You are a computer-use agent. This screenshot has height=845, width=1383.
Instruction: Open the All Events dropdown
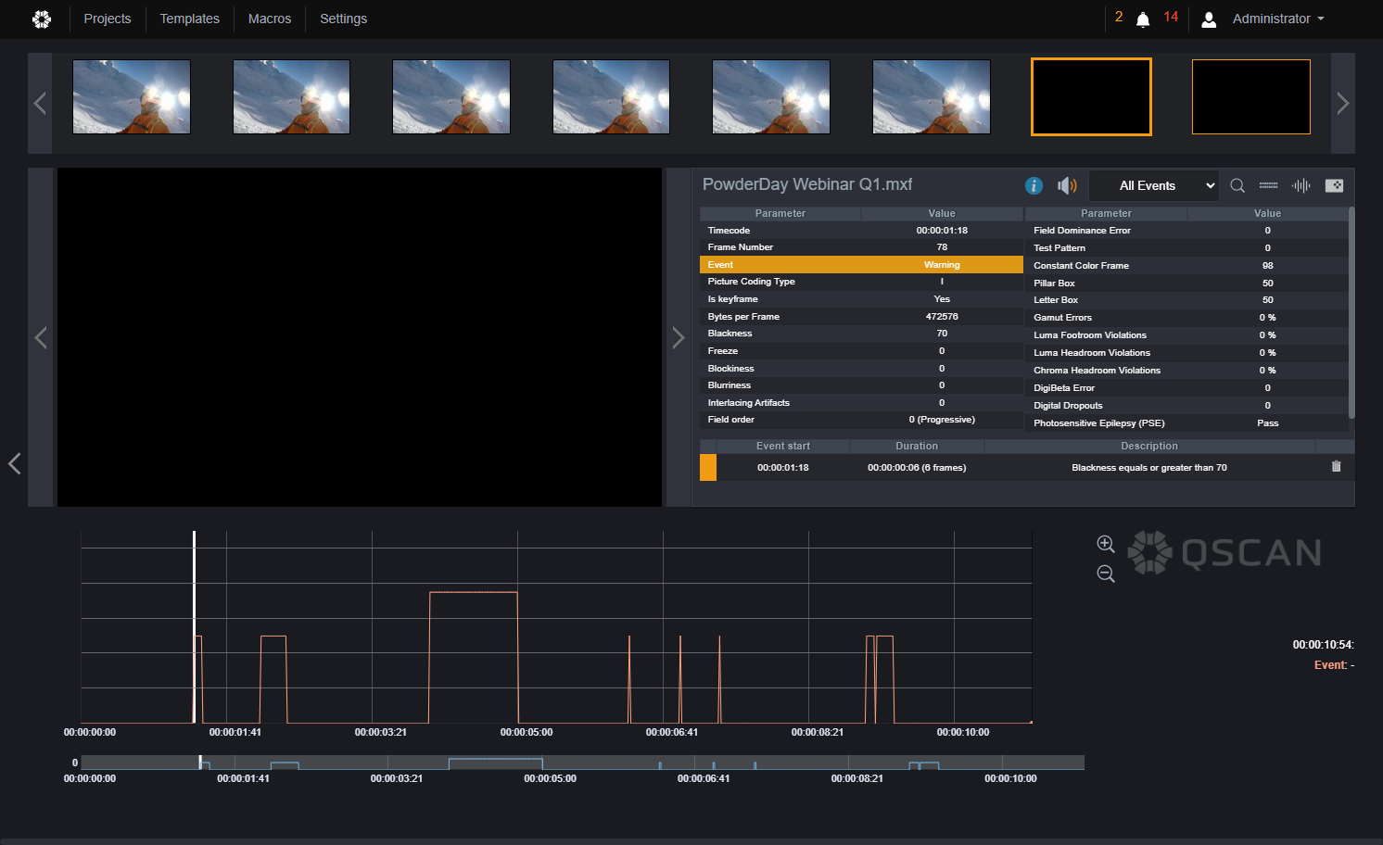[x=1153, y=185]
